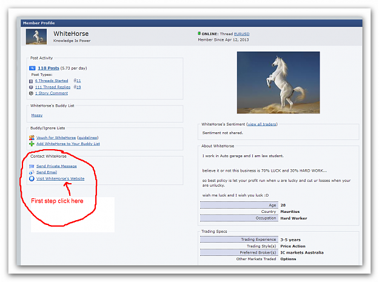Click the Hard Worker occupation value
Image resolution: width=379 pixels, height=282 pixels.
293,218
